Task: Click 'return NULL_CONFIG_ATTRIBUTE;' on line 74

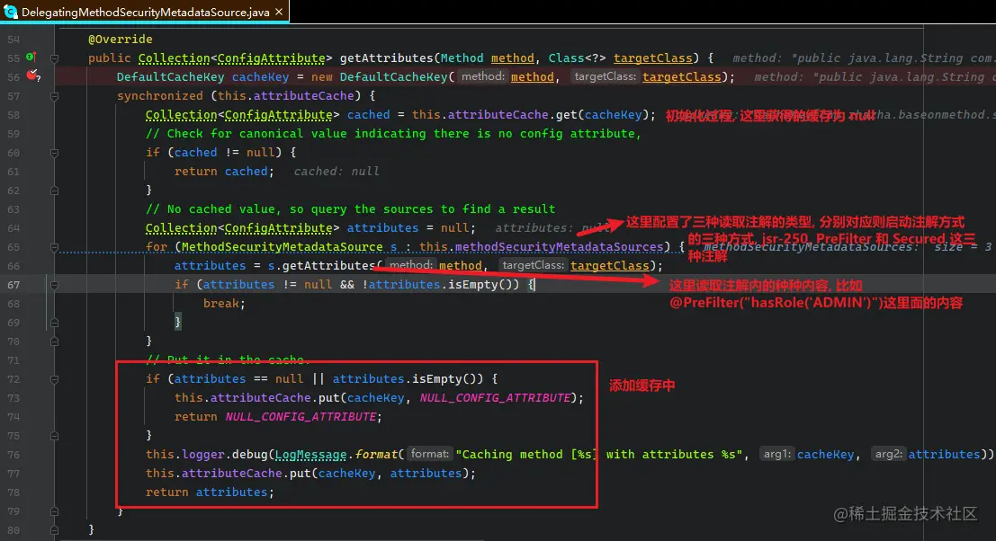Action: click(x=278, y=417)
